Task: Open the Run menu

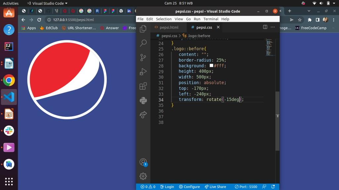Action: tap(197, 19)
